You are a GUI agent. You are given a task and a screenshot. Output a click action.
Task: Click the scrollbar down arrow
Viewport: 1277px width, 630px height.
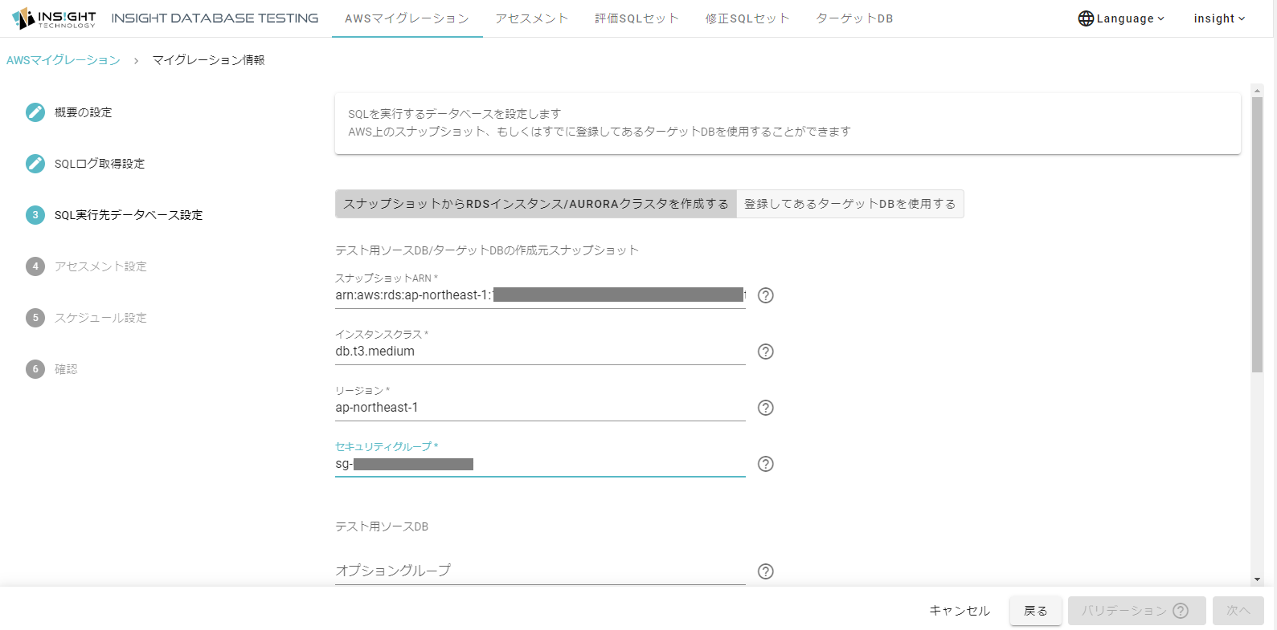(x=1257, y=579)
